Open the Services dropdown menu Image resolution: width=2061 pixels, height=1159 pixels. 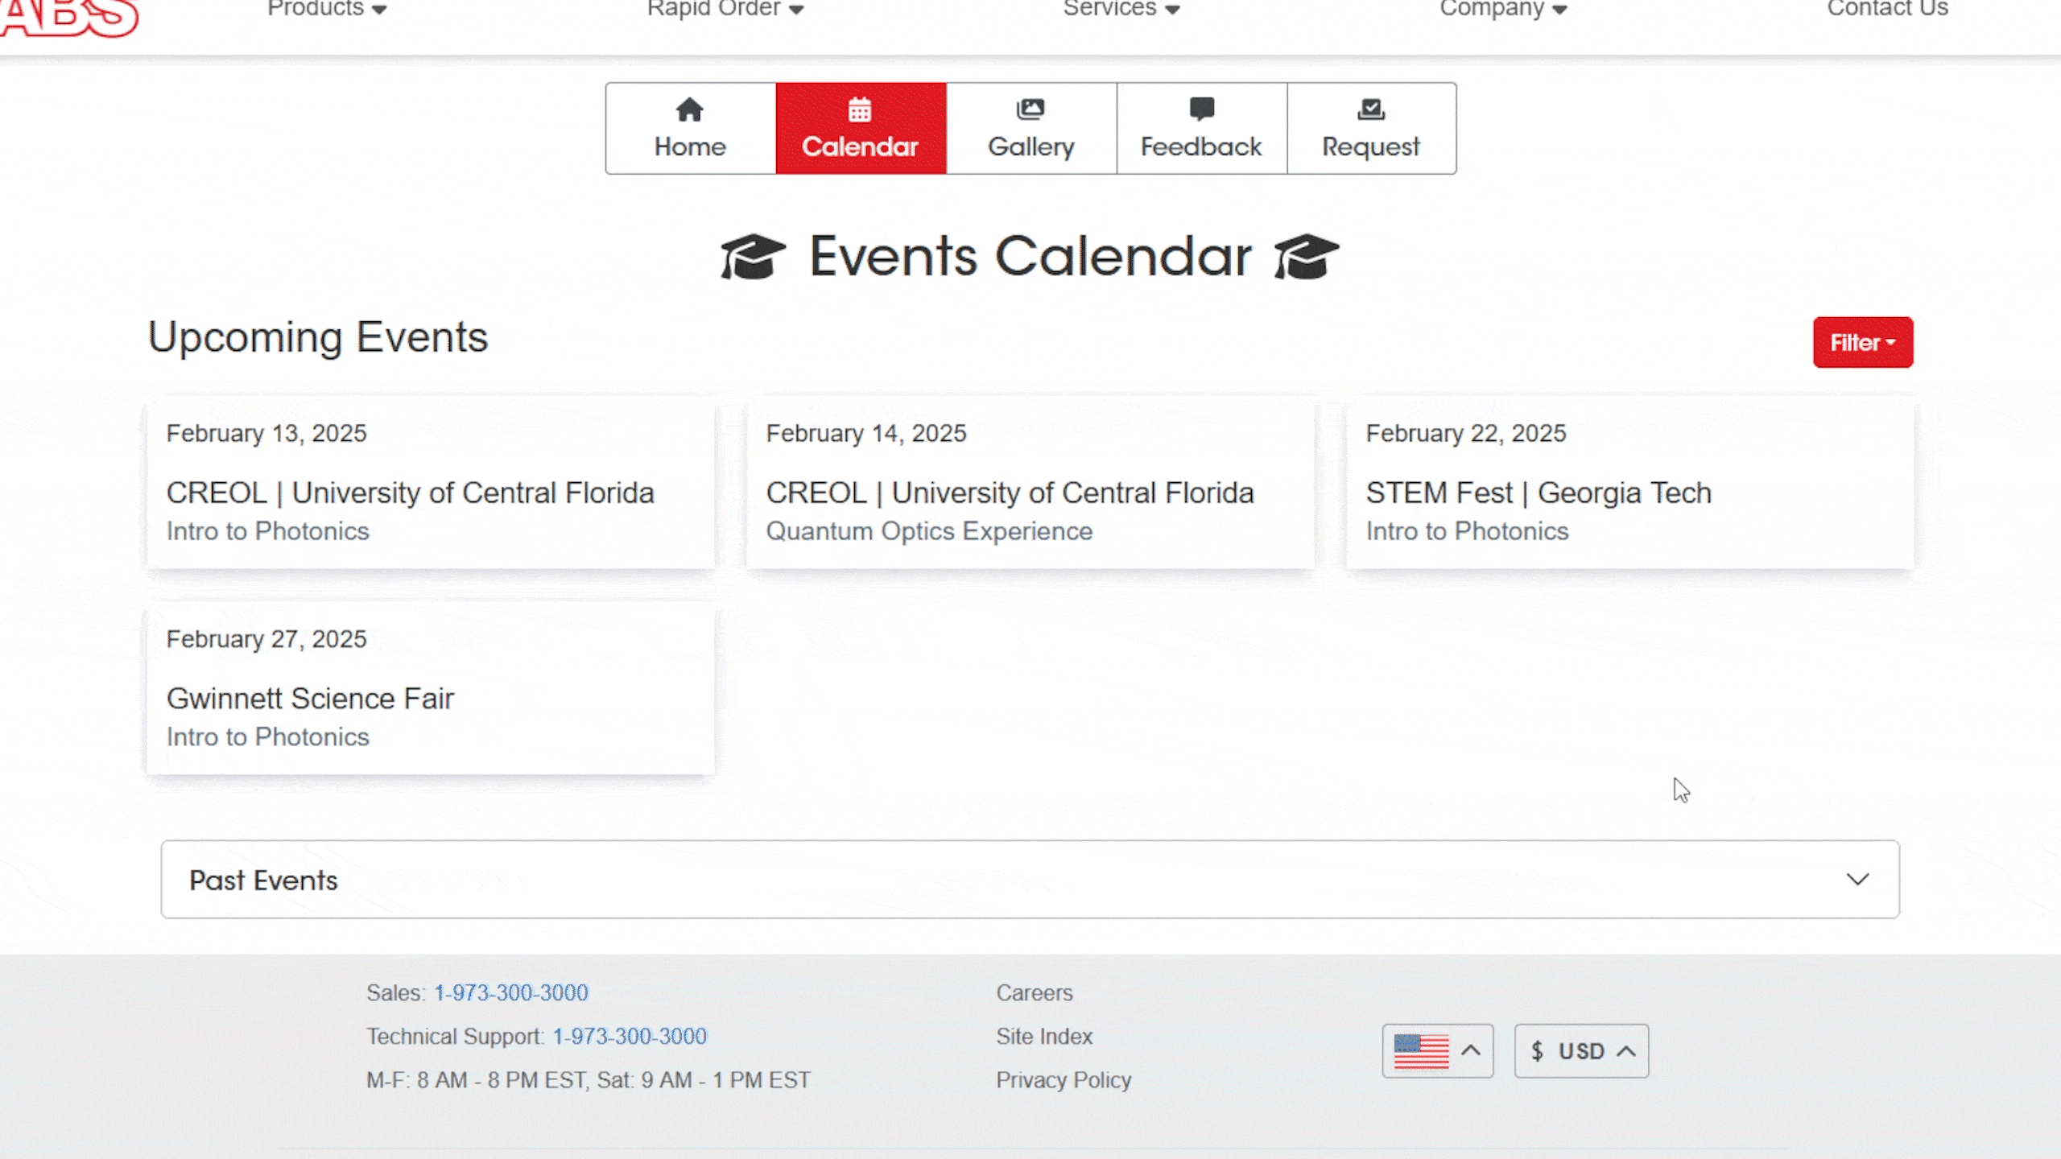[x=1121, y=9]
